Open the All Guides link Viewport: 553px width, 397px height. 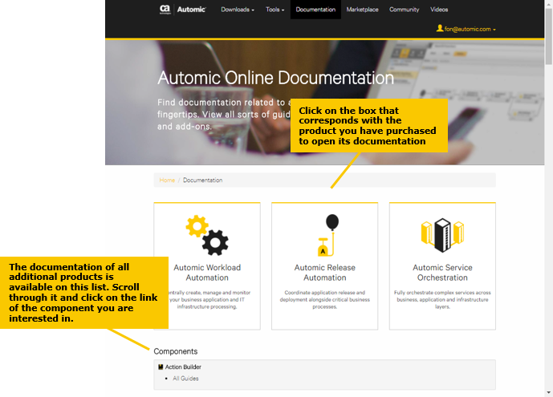coord(185,379)
